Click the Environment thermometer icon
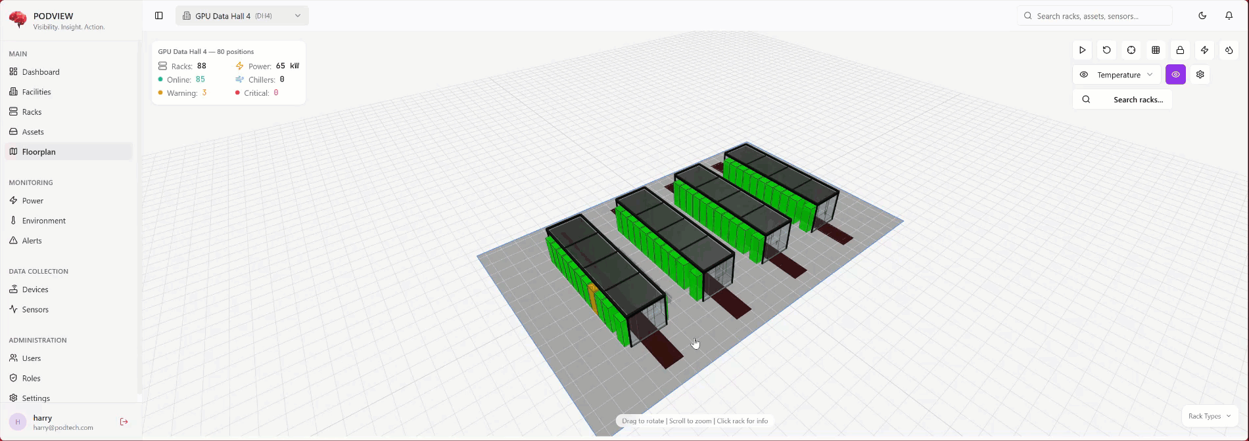 [13, 220]
